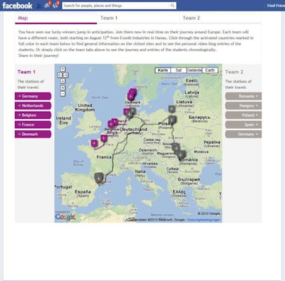Open the Nutzungsbedingungen link
Viewport: 285px width, 281px height.
(x=204, y=220)
